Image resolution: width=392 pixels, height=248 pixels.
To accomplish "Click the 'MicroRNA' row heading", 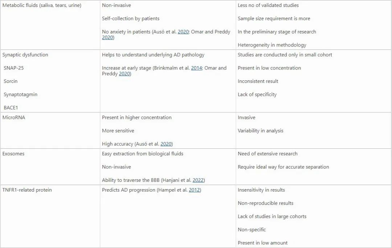I will click(14, 118).
